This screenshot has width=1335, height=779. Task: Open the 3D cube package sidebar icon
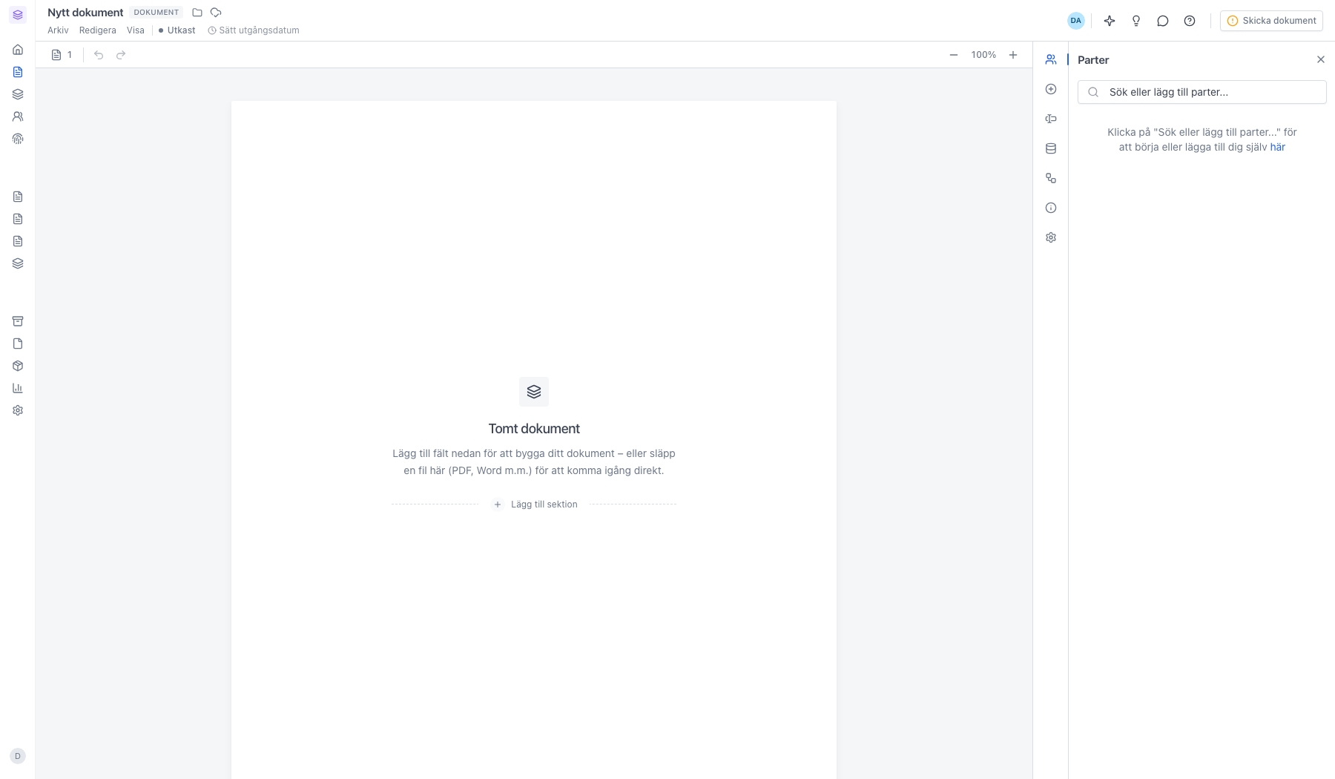tap(18, 366)
